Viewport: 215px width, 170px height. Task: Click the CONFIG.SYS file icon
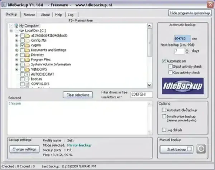[28, 84]
